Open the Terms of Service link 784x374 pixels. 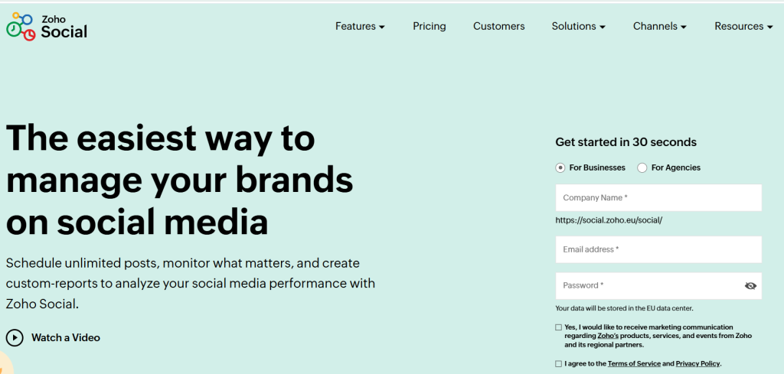[x=634, y=364]
